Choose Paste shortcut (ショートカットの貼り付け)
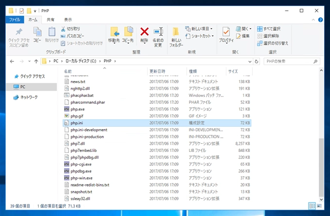This screenshot has height=216, width=330. click(82, 43)
